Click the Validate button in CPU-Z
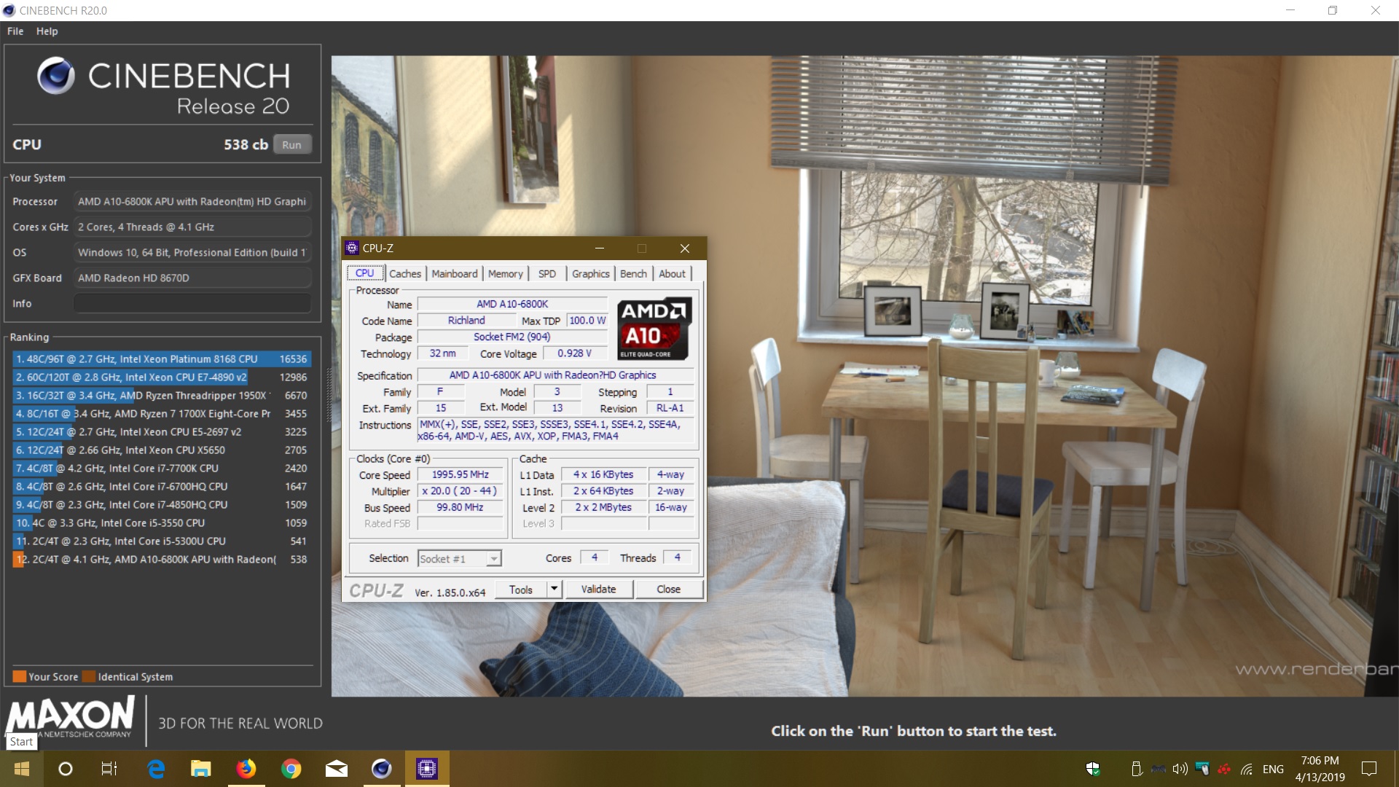 [598, 589]
